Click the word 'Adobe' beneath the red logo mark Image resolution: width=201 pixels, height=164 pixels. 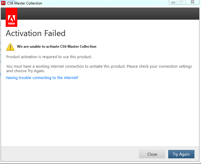point(11,22)
